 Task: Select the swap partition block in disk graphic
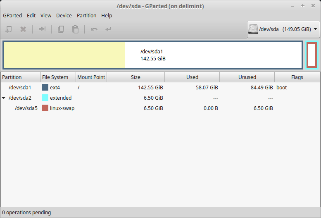pyautogui.click(x=311, y=55)
